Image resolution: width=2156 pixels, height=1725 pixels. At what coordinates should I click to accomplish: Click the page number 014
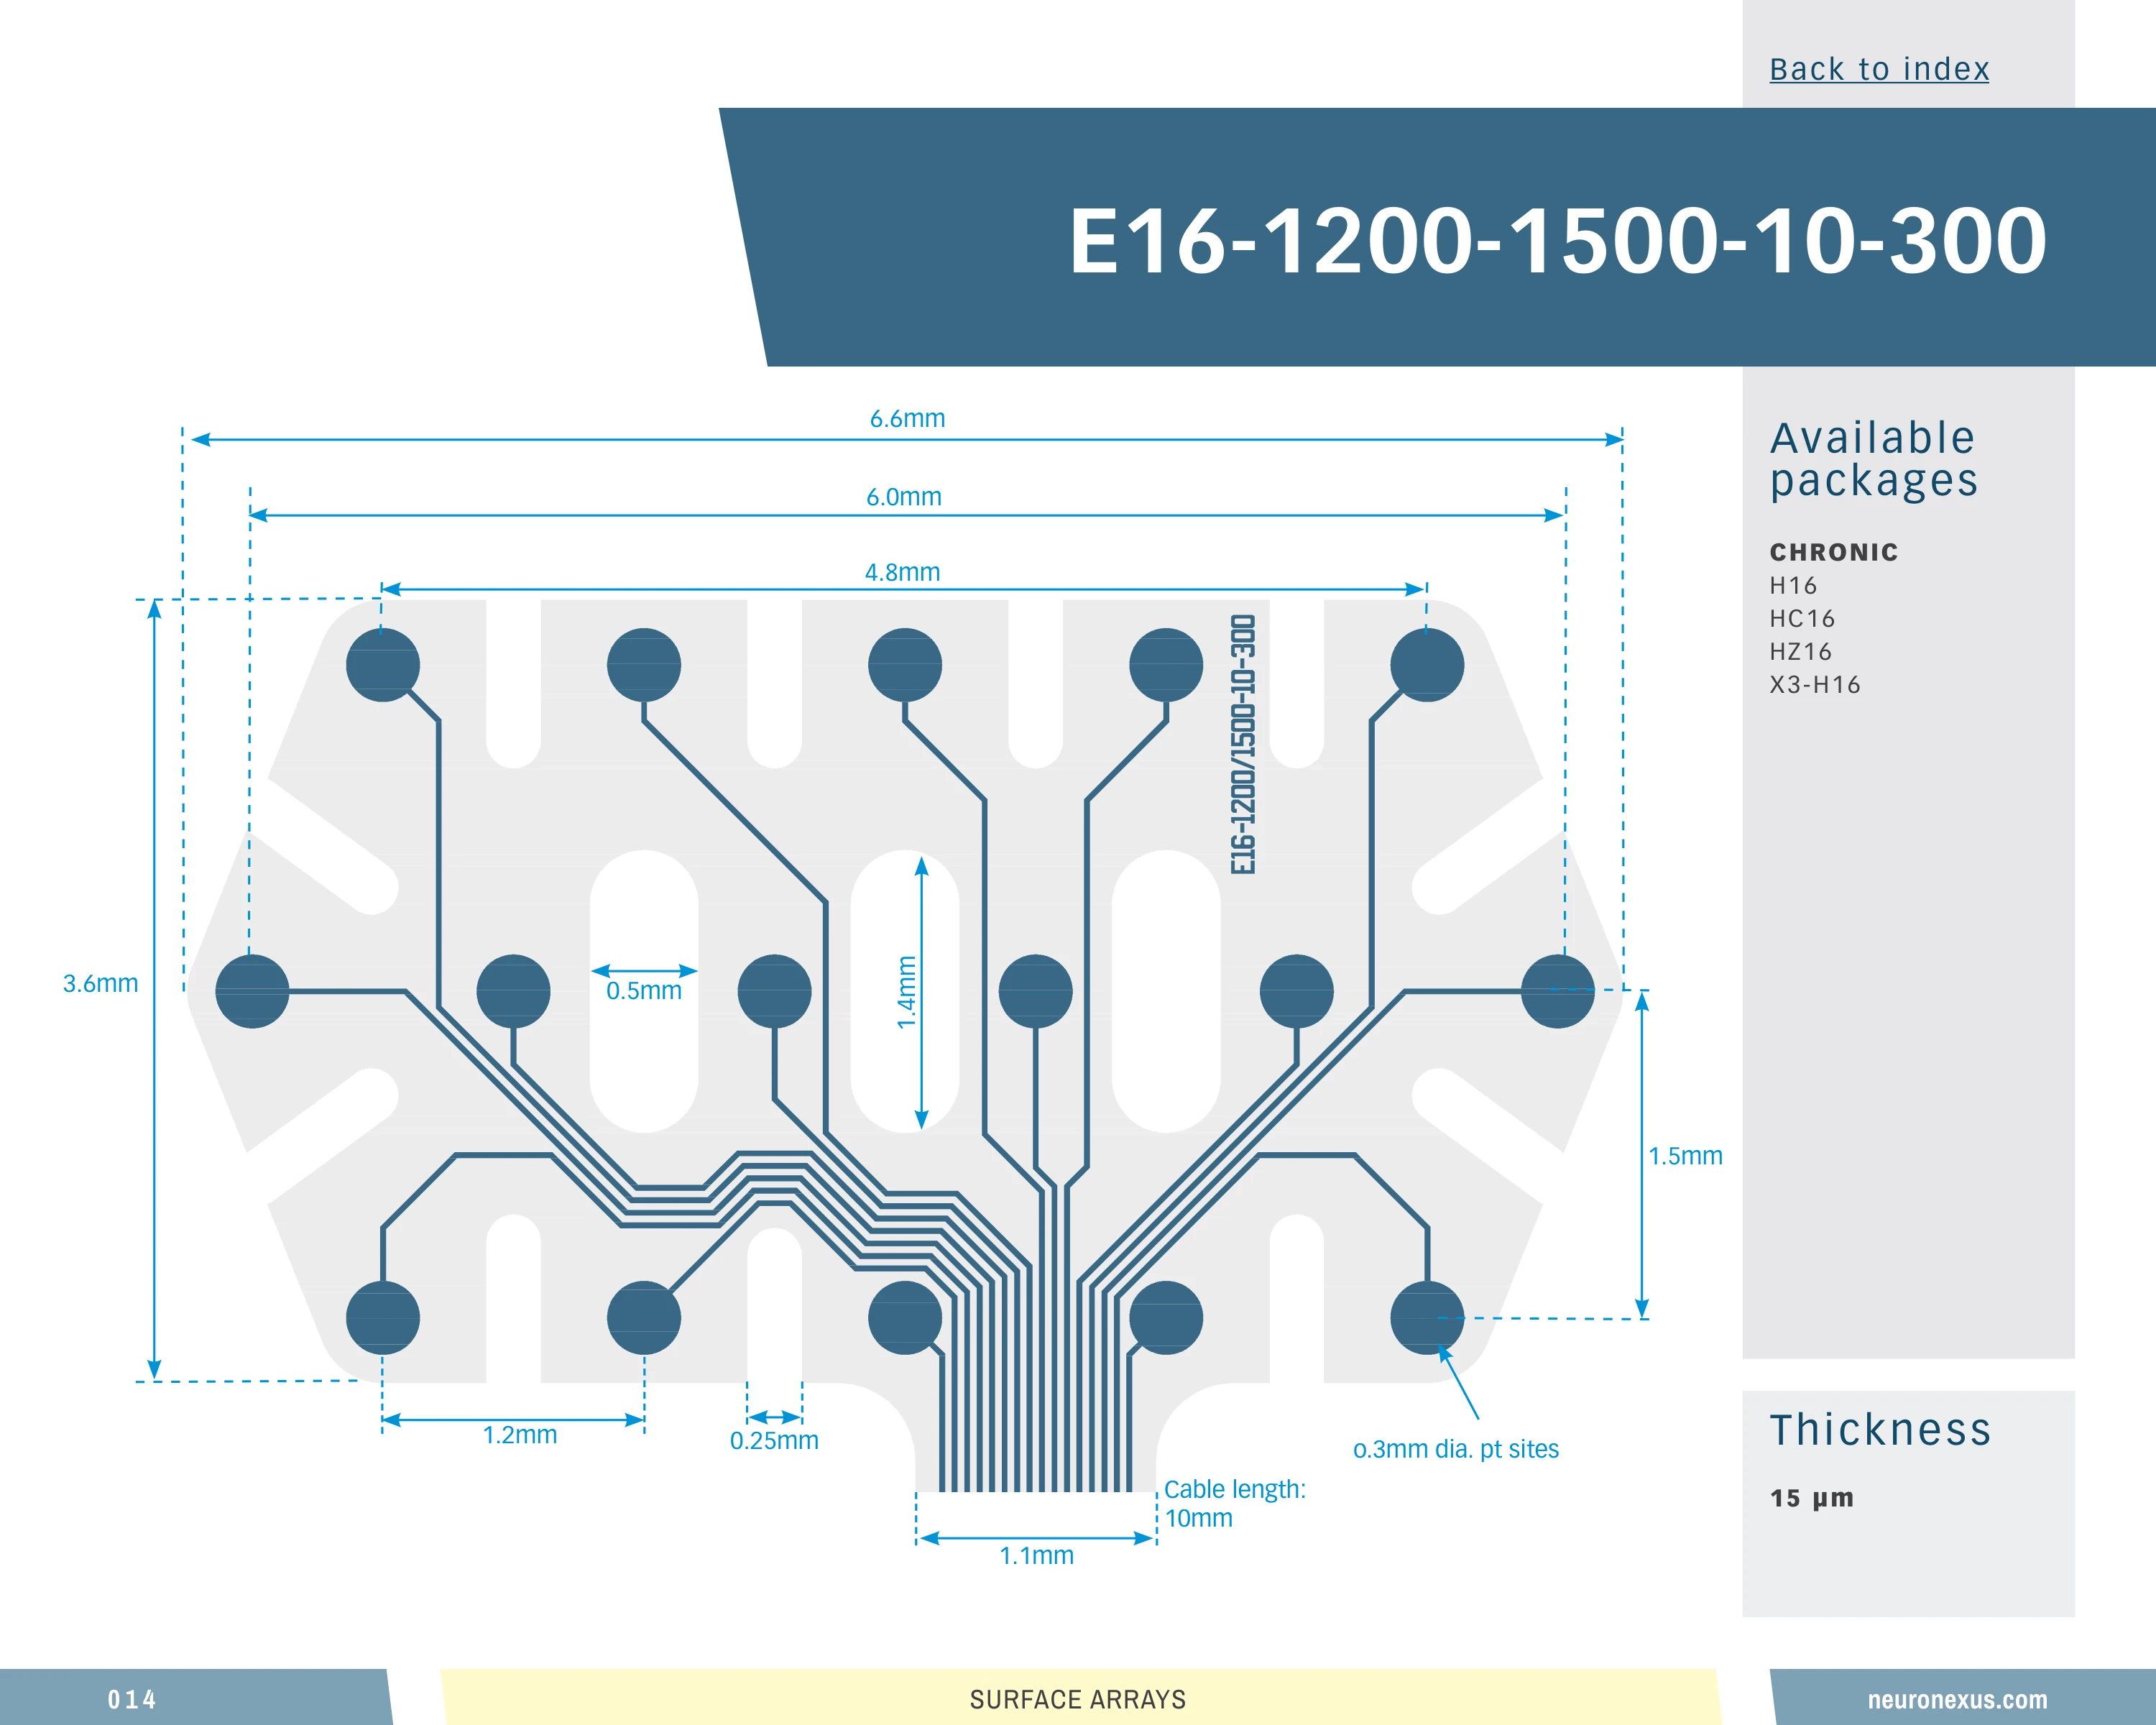pos(132,1699)
